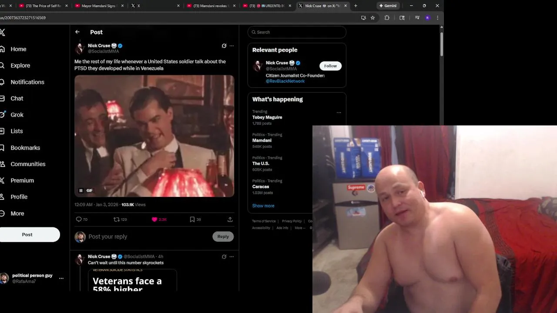557x313 pixels.
Task: Open the Mamdani trending topic
Action: 262,140
